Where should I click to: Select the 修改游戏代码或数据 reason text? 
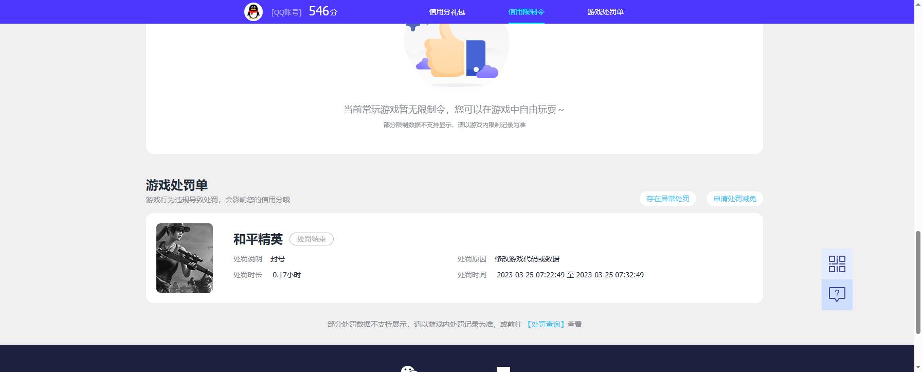pyautogui.click(x=527, y=259)
